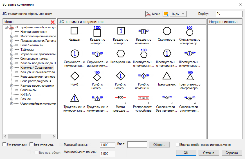Click the Отмена button
Viewport: 245px width, 159px height.
coord(209,153)
